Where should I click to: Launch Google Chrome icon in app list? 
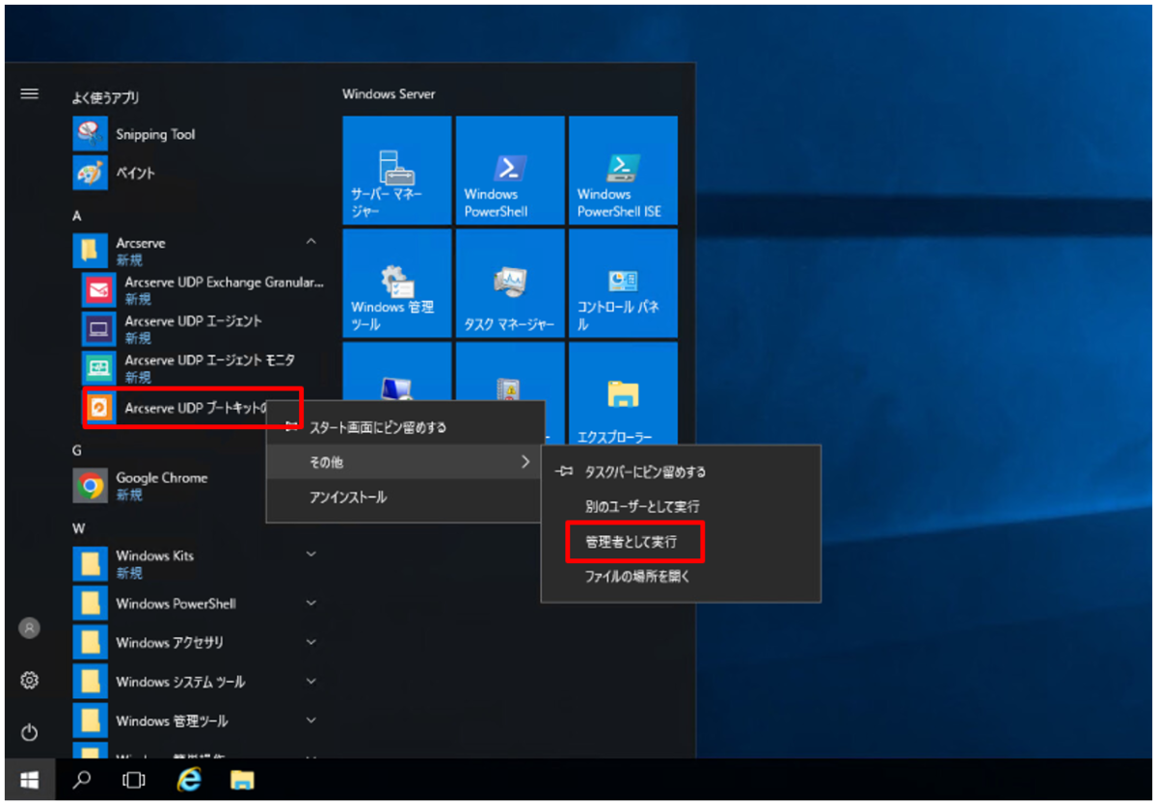[x=90, y=486]
